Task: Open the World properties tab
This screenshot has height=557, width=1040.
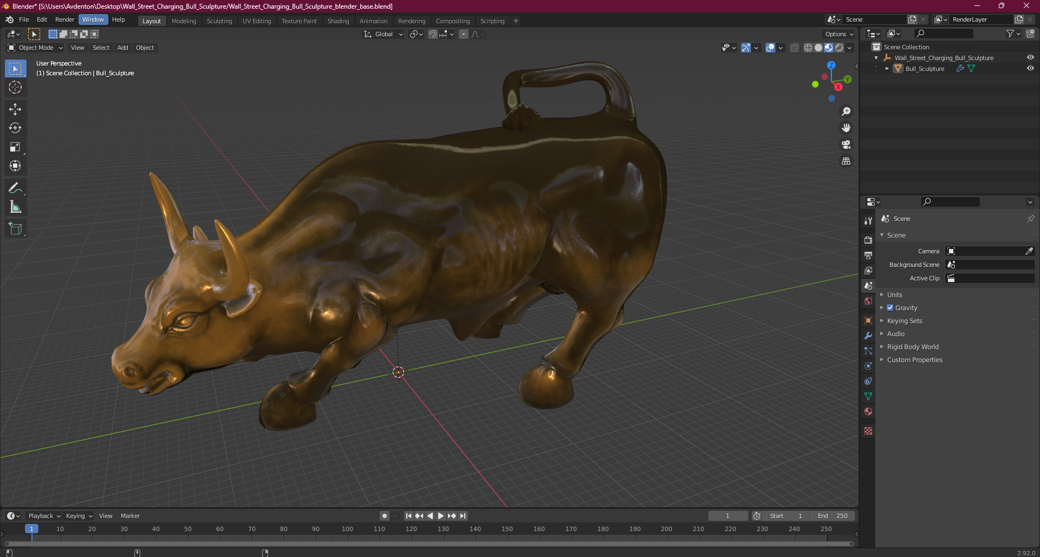Action: click(868, 301)
